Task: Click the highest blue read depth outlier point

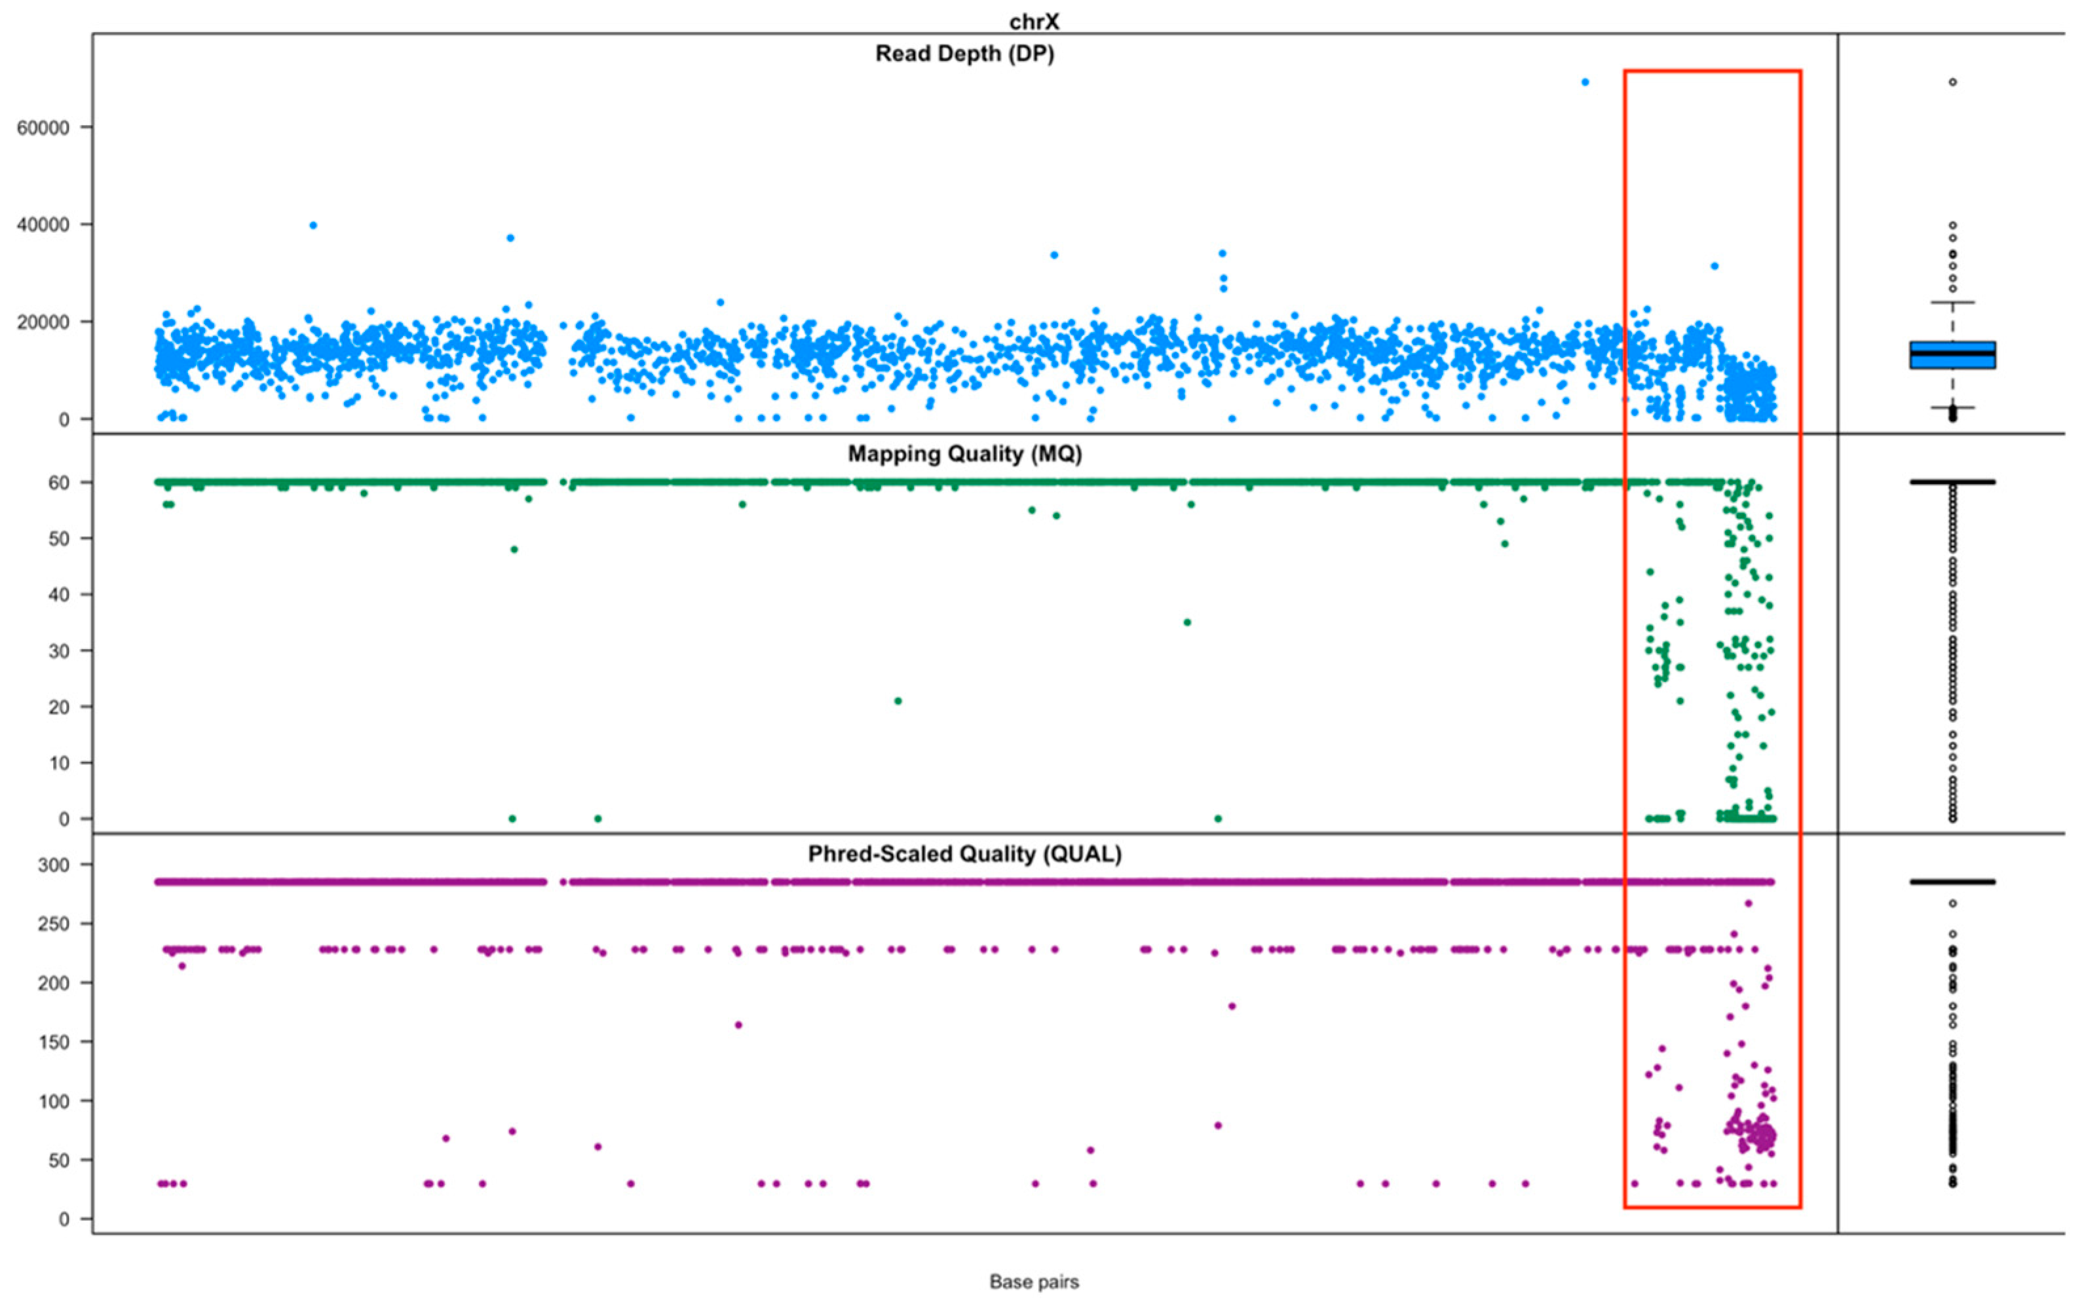Action: coord(1584,82)
